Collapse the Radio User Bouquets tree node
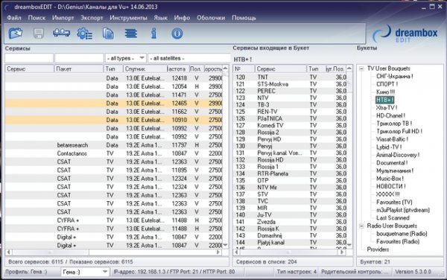 coord(361,226)
